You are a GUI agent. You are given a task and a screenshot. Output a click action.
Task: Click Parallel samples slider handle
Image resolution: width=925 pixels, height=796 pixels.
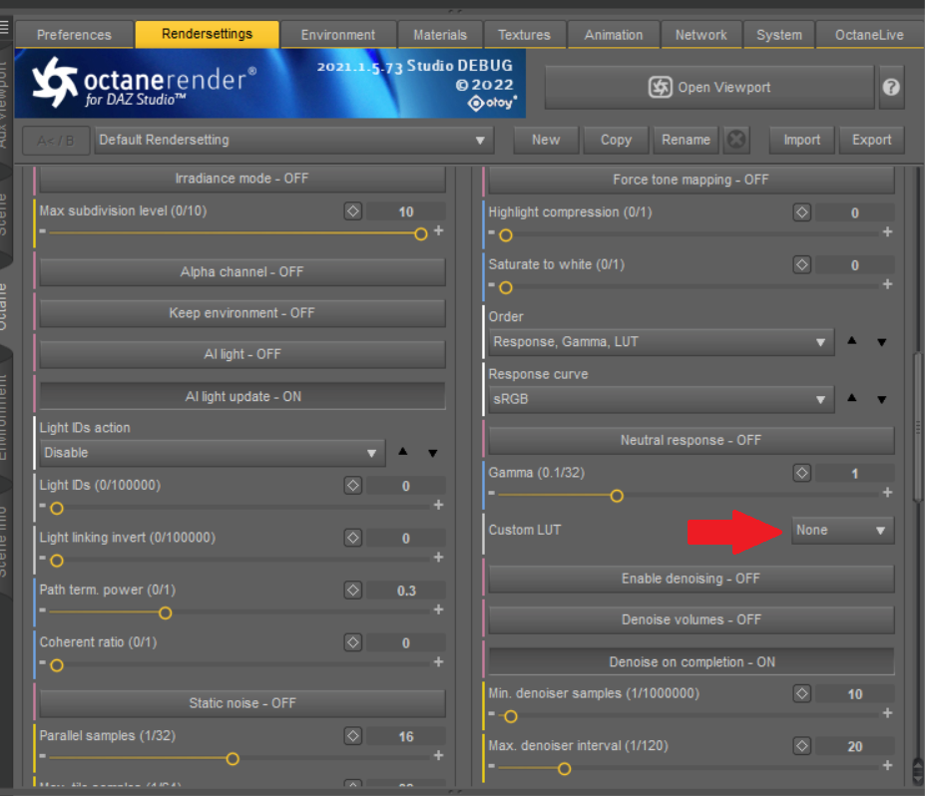[232, 759]
